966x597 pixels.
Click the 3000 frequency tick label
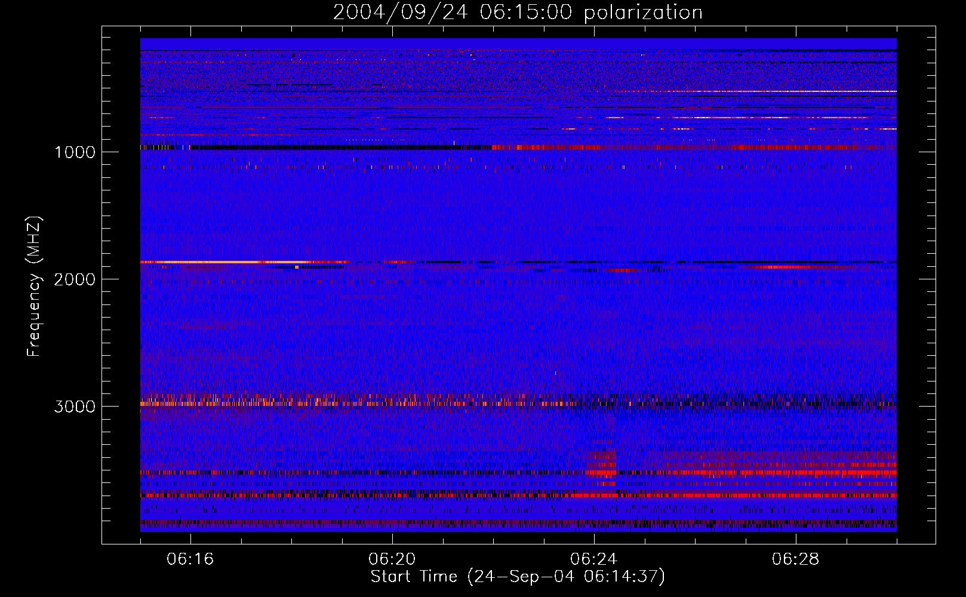point(75,407)
